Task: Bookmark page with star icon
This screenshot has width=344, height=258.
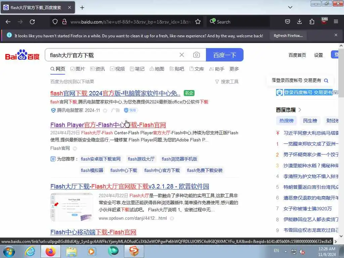Action: point(198,21)
